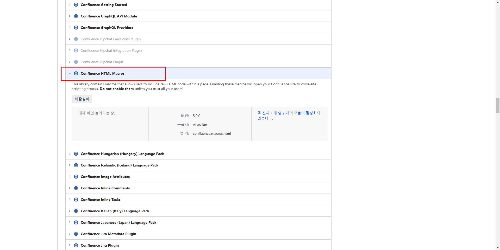Viewport: 500px width, 250px height.
Task: Expand Confluence Japanese Language Pack chevron
Action: pos(70,222)
